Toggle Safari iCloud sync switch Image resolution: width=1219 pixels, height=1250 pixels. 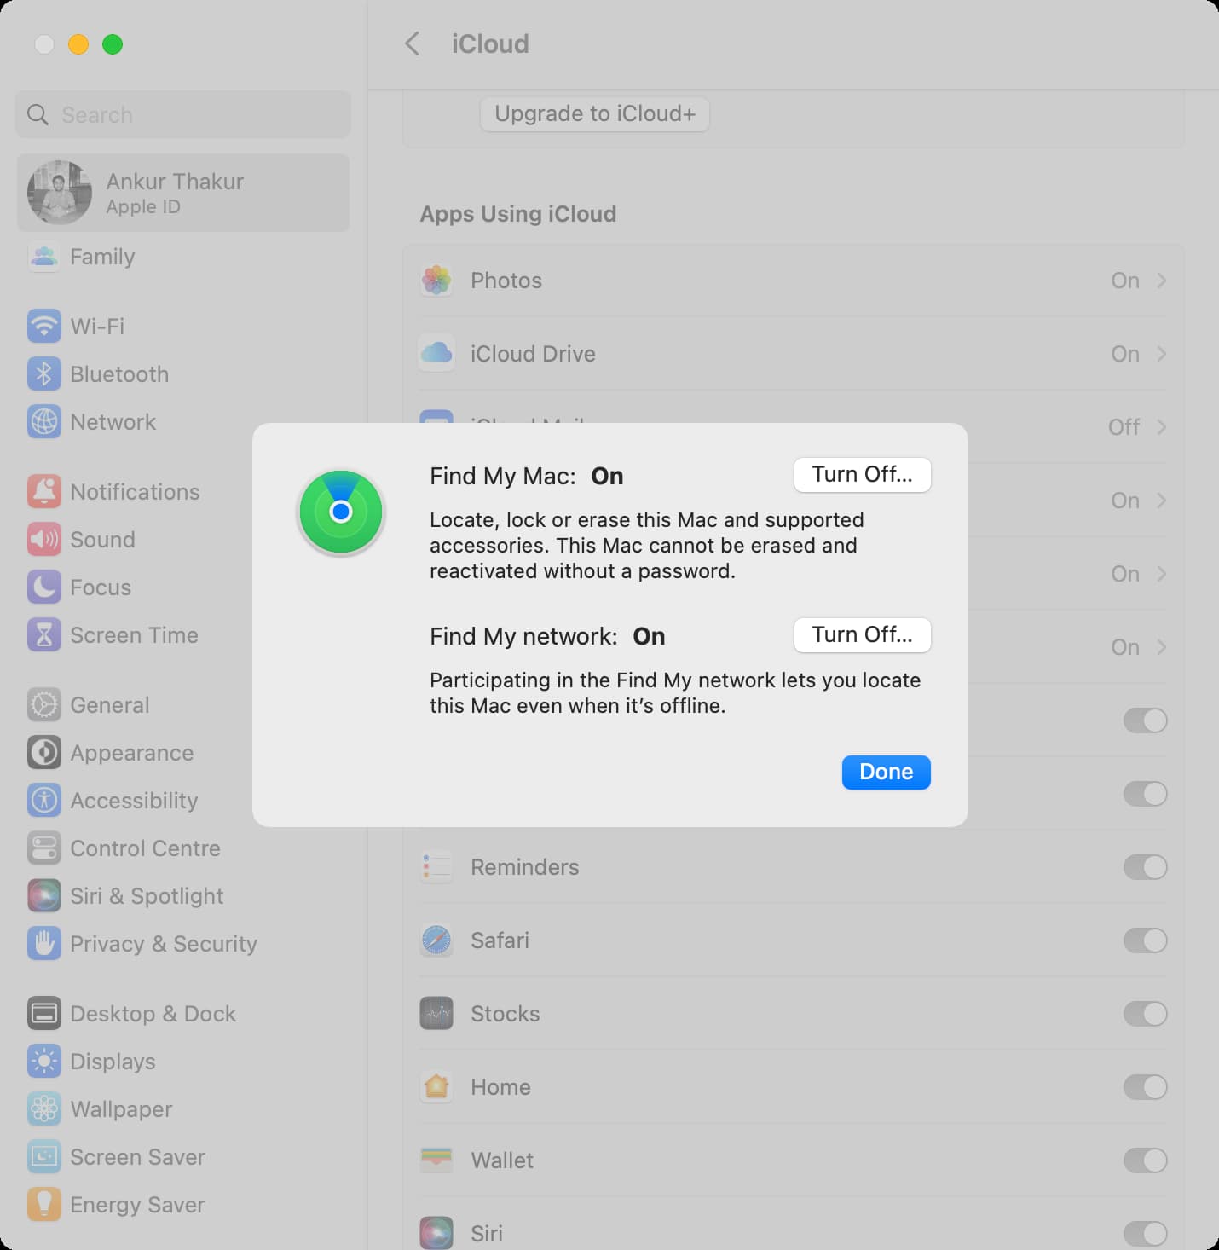click(1145, 940)
